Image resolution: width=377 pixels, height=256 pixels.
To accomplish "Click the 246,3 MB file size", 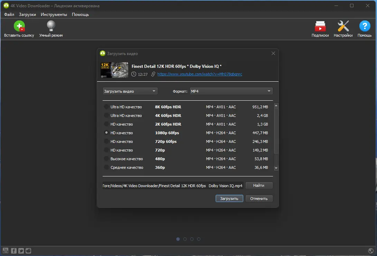I will (x=260, y=141).
